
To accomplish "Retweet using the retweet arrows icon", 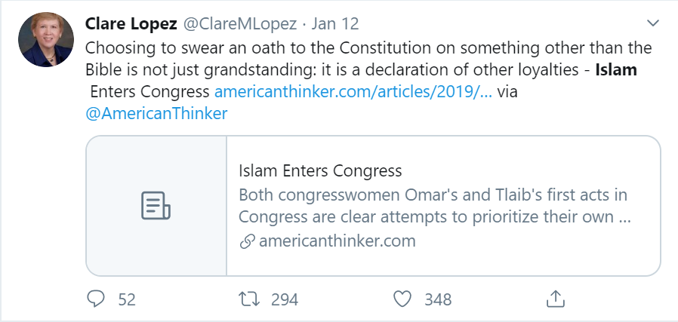I will 248,299.
